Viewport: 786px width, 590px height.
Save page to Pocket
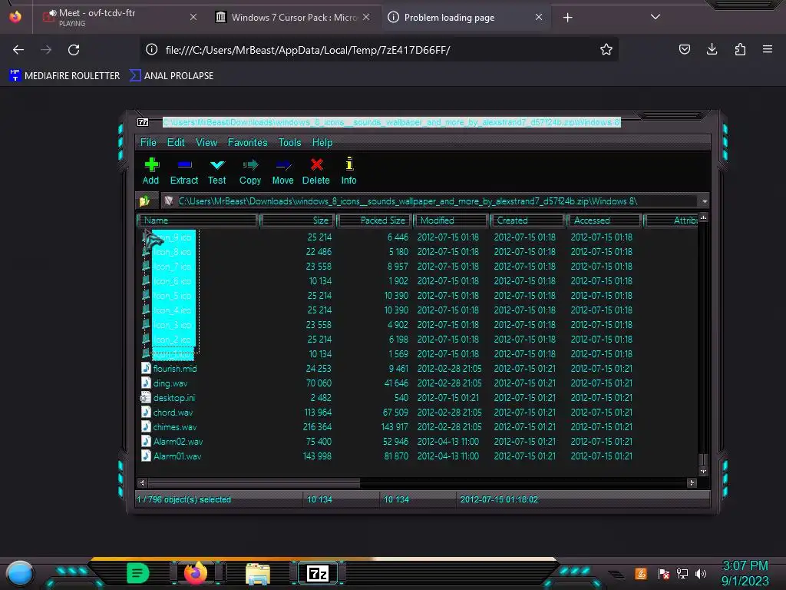pos(684,49)
